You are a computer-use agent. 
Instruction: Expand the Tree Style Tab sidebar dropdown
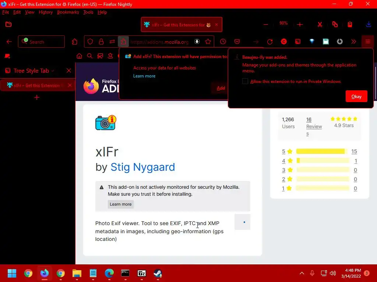point(53,71)
